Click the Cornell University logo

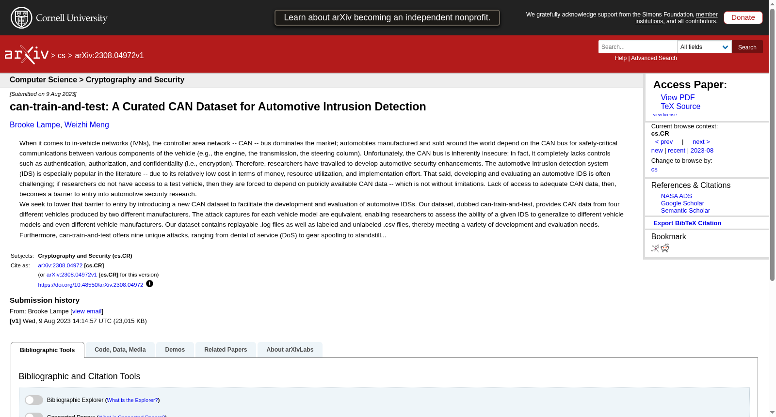(x=59, y=18)
